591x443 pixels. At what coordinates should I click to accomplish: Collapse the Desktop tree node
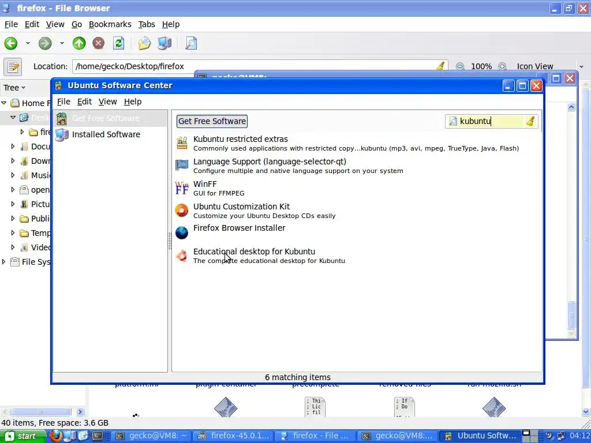pyautogui.click(x=13, y=118)
